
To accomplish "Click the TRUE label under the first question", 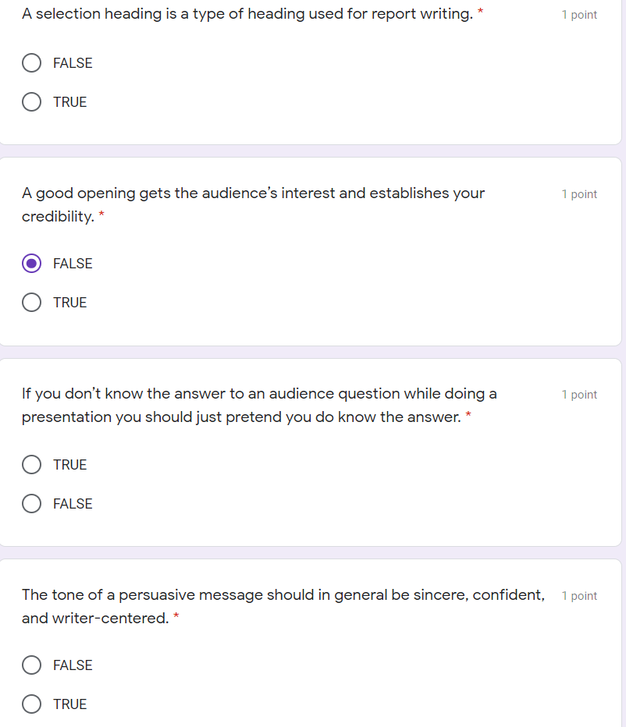I will [x=69, y=101].
